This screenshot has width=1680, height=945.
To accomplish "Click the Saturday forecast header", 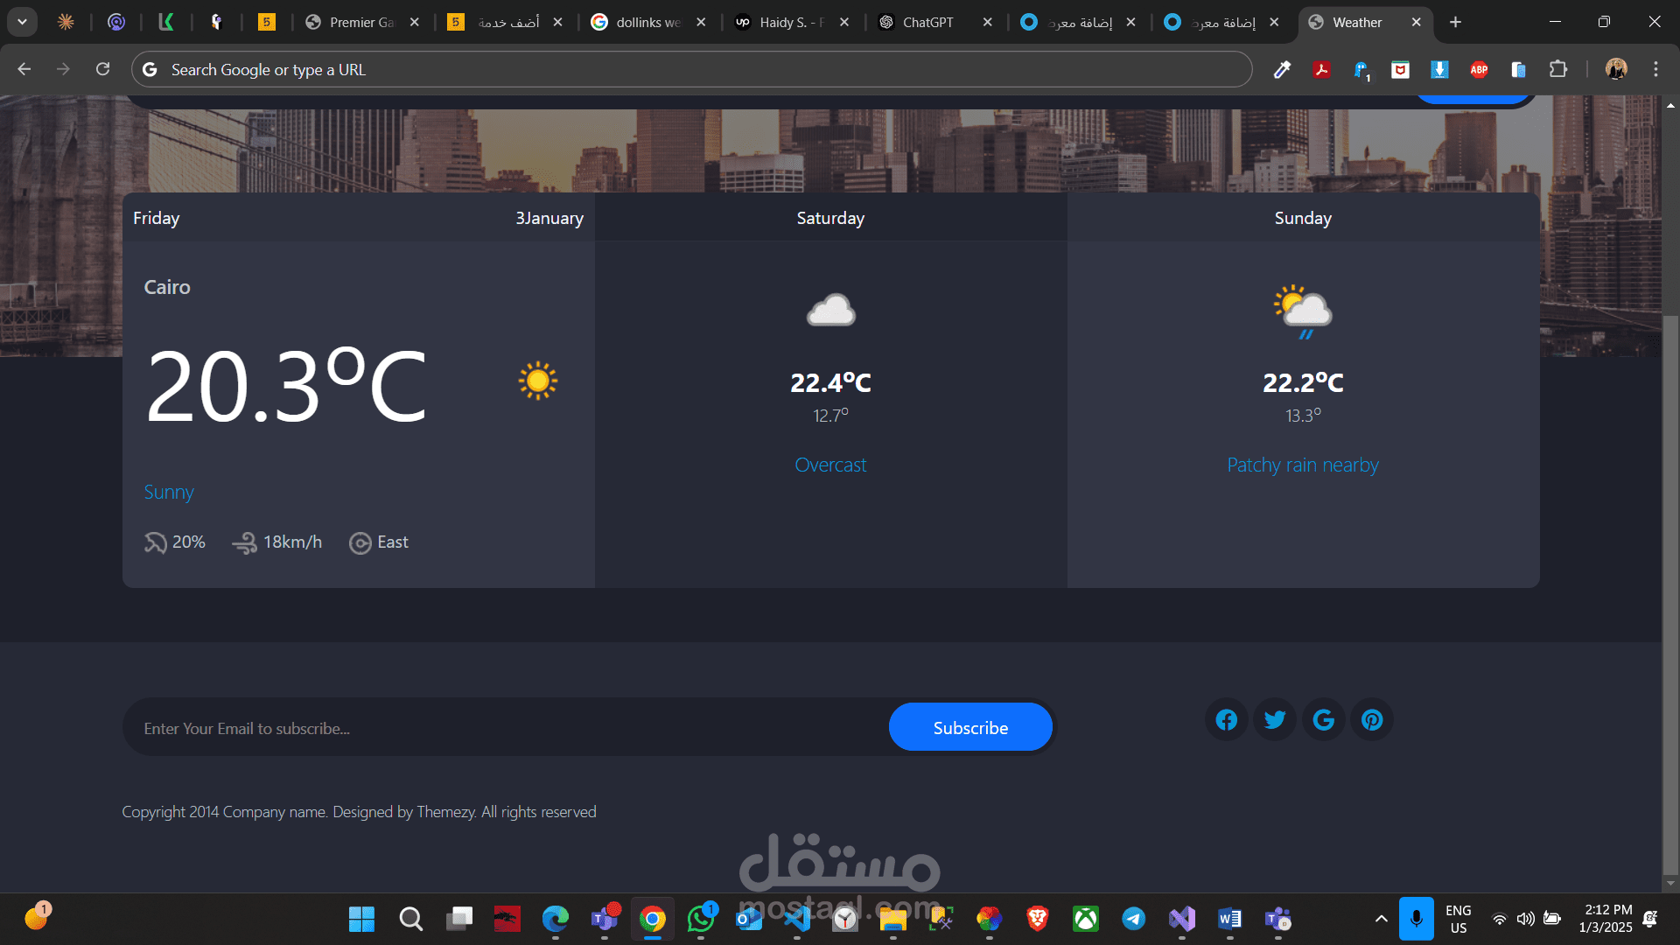I will pos(830,218).
